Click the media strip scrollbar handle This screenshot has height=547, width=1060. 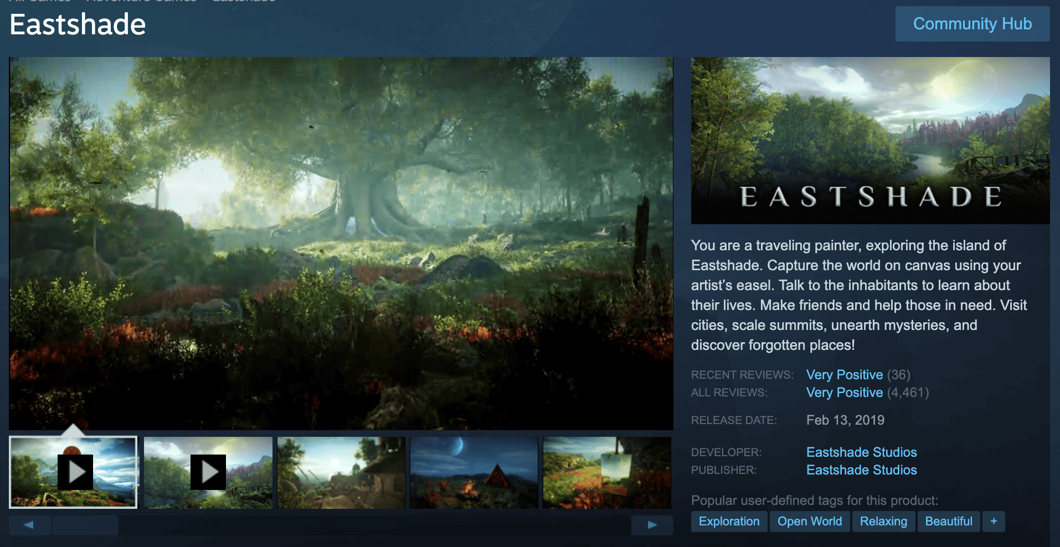pos(85,525)
